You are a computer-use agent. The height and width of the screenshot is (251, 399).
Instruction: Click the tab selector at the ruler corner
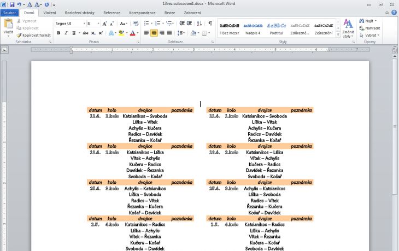click(4, 50)
